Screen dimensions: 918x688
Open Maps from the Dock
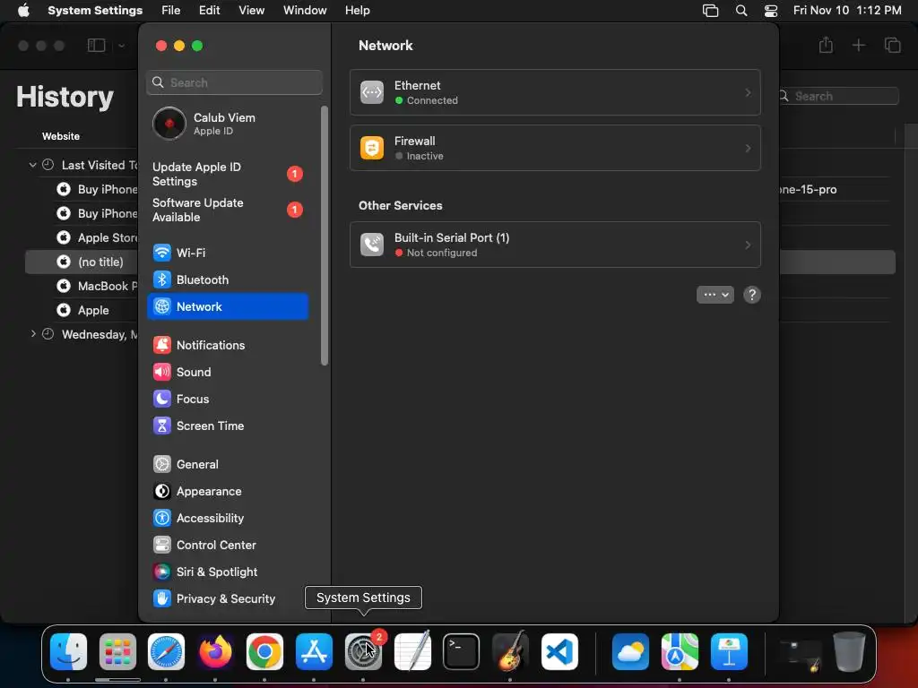(x=680, y=652)
